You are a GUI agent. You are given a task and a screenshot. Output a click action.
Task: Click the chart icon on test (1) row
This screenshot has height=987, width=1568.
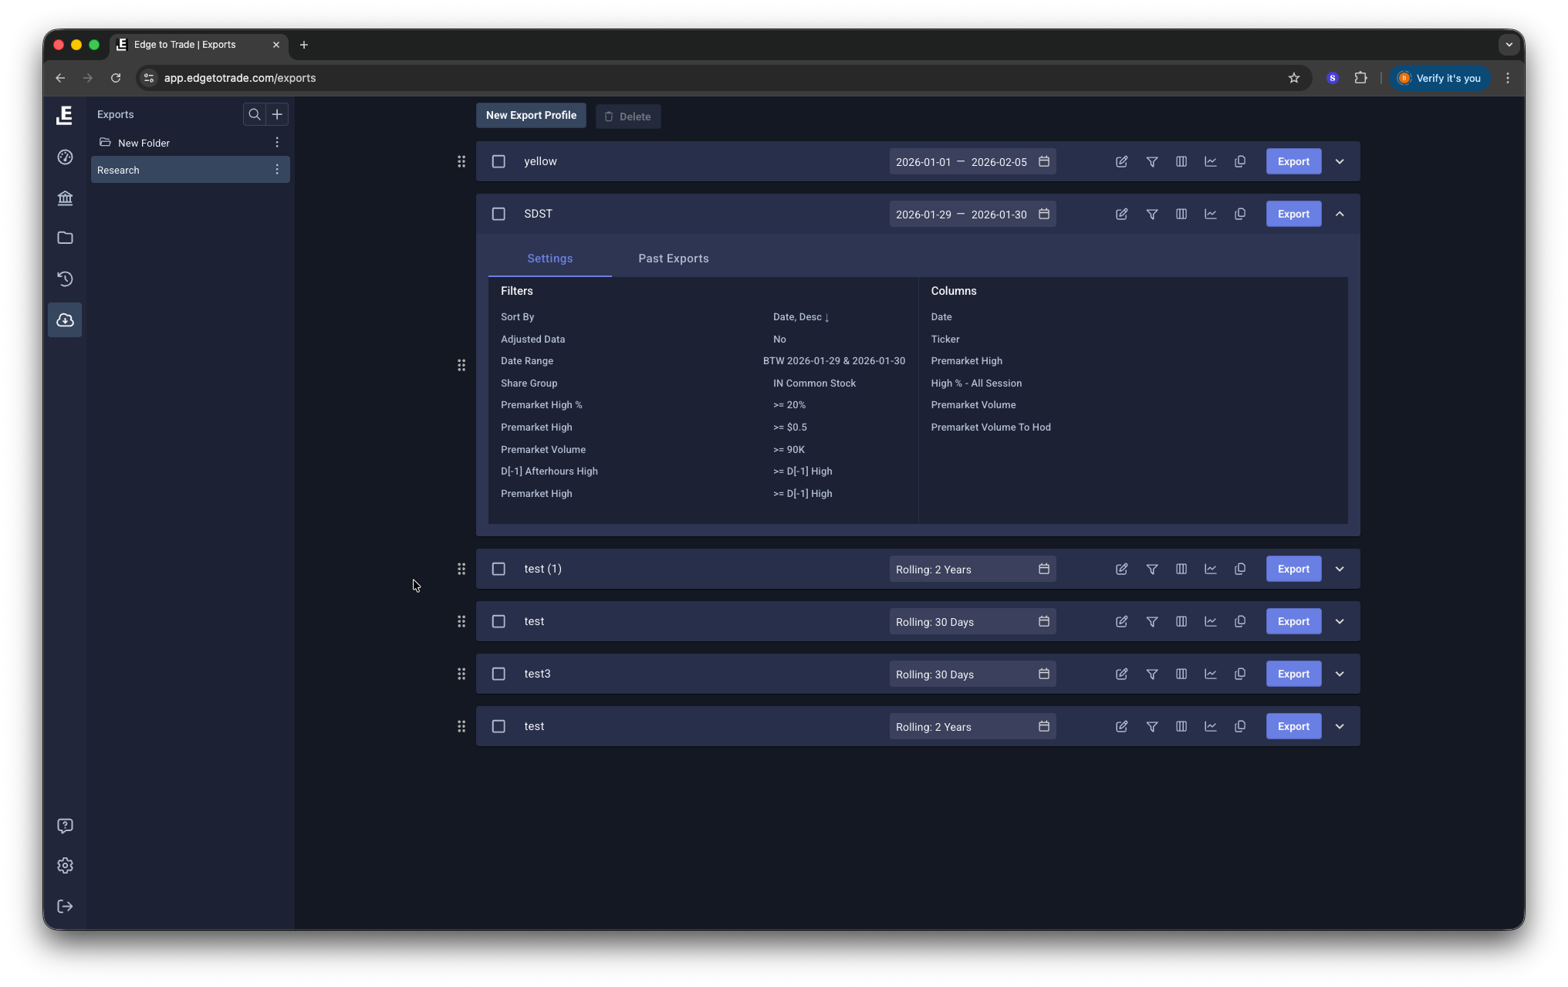1210,569
